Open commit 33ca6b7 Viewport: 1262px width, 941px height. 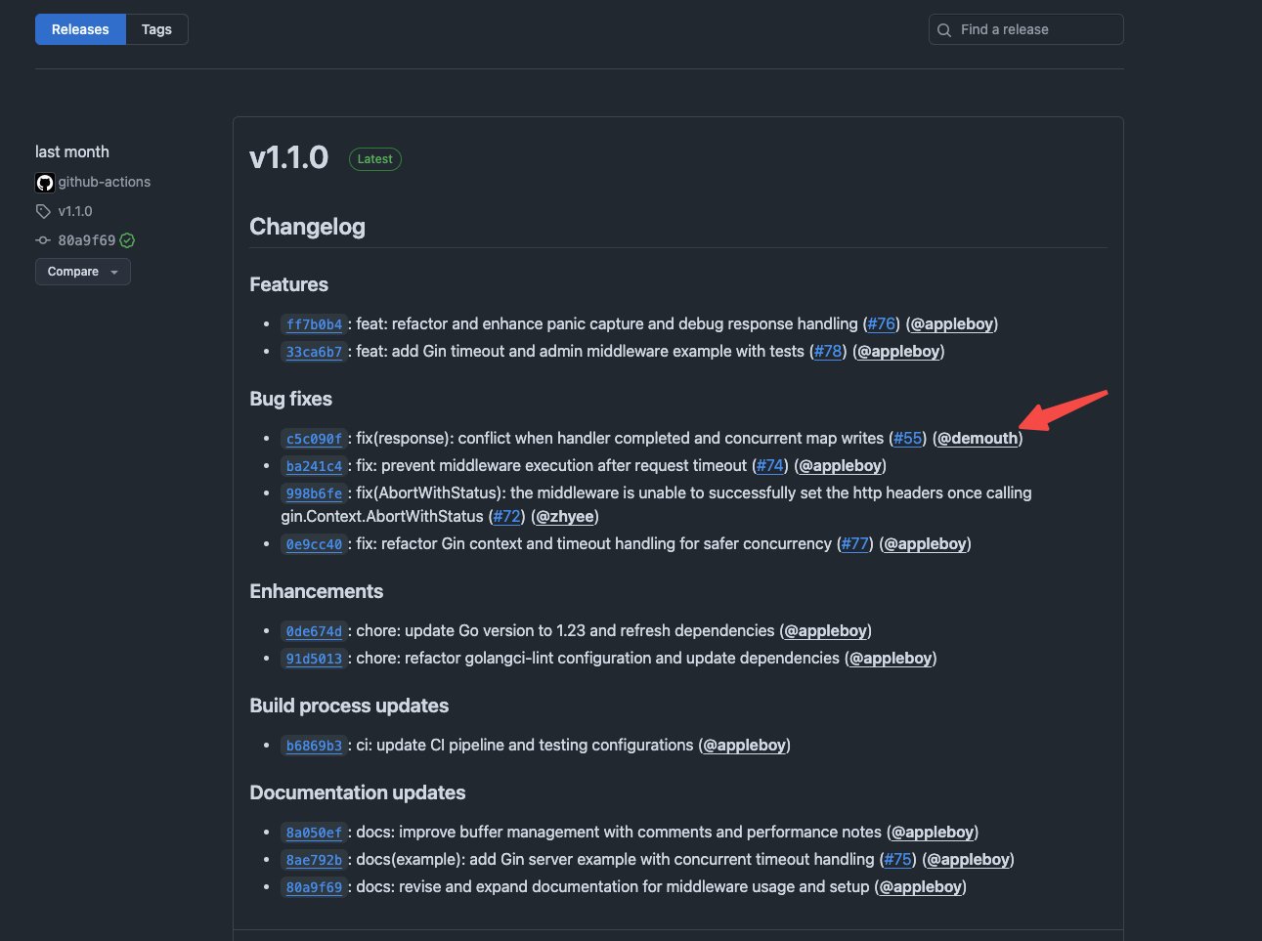coord(314,352)
